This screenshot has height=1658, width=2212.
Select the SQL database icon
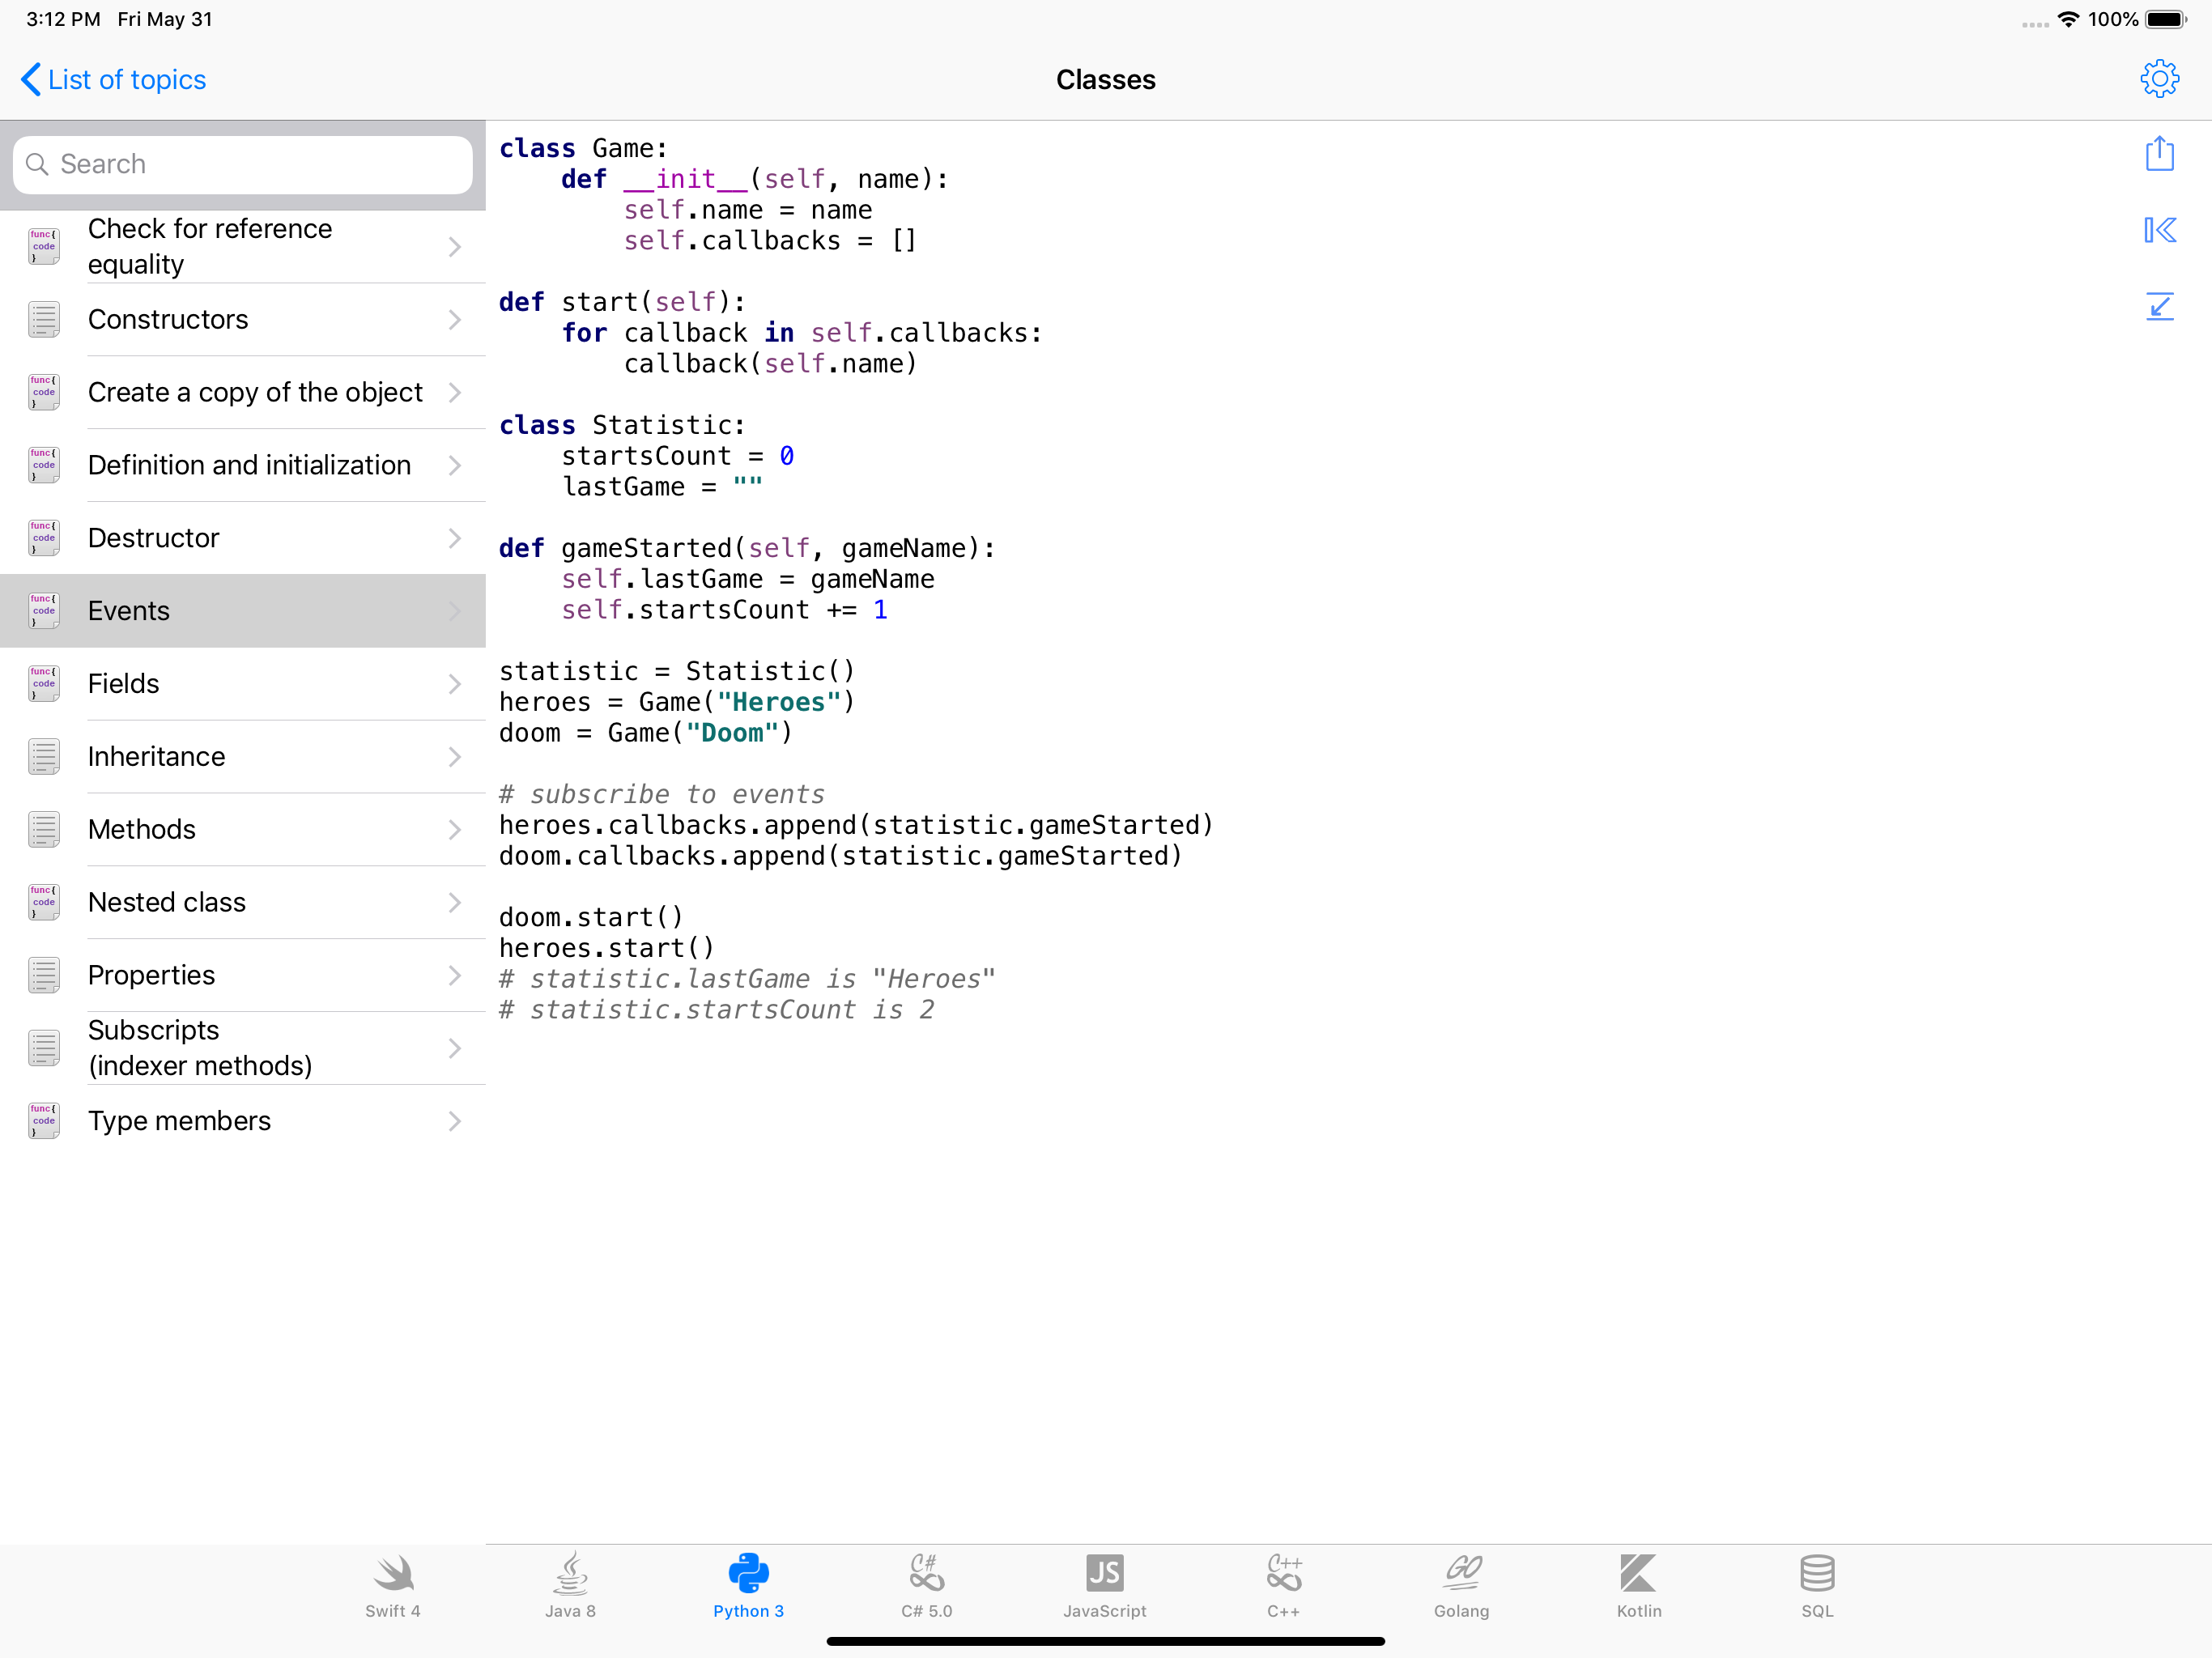point(1816,1585)
